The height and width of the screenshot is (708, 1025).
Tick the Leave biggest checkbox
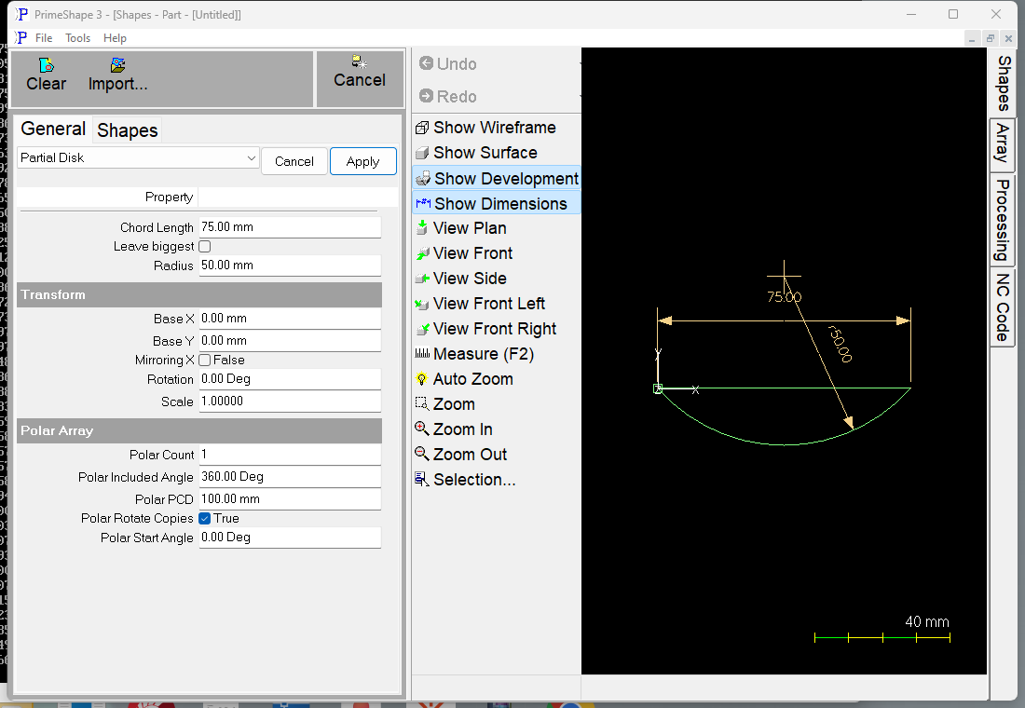coord(205,247)
